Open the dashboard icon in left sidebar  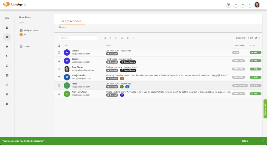(7, 28)
